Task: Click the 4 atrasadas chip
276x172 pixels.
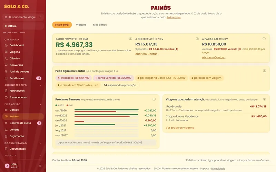Action: click(73, 78)
